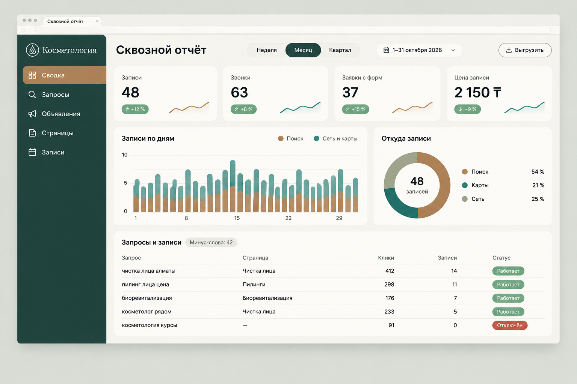Click the Заявки с форм value 37
Viewport: 577px width, 384px height.
click(350, 92)
